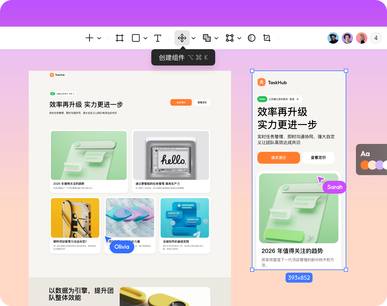
Task: Click the plus insert icon
Action: pos(89,38)
